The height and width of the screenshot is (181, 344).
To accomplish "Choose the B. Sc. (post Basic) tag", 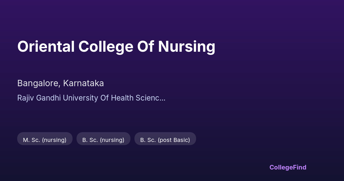I will tap(165, 140).
